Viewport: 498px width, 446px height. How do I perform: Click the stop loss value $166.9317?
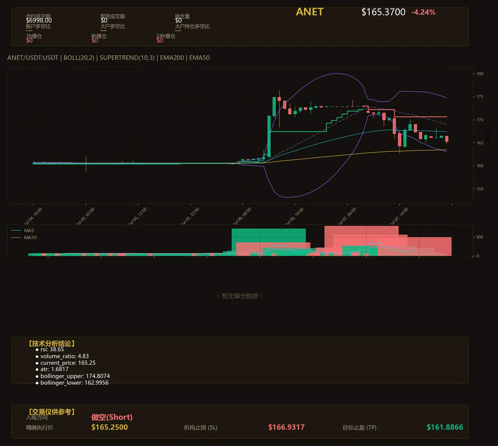(286, 427)
